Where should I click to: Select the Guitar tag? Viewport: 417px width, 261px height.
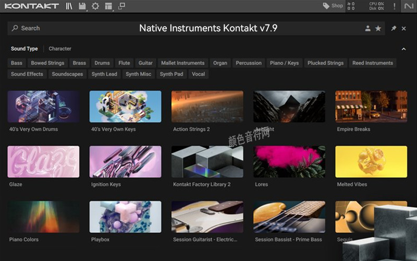click(145, 63)
